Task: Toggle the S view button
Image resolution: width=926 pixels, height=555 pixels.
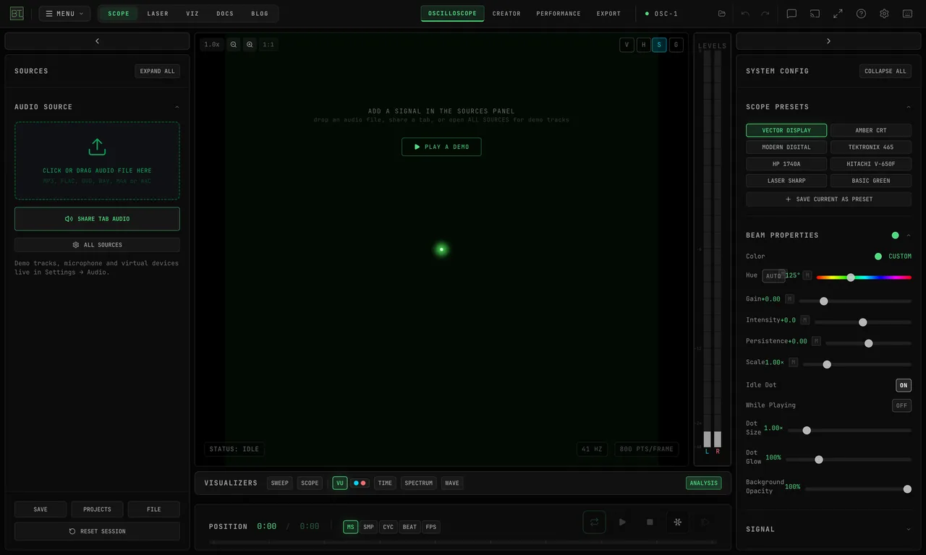Action: point(659,45)
